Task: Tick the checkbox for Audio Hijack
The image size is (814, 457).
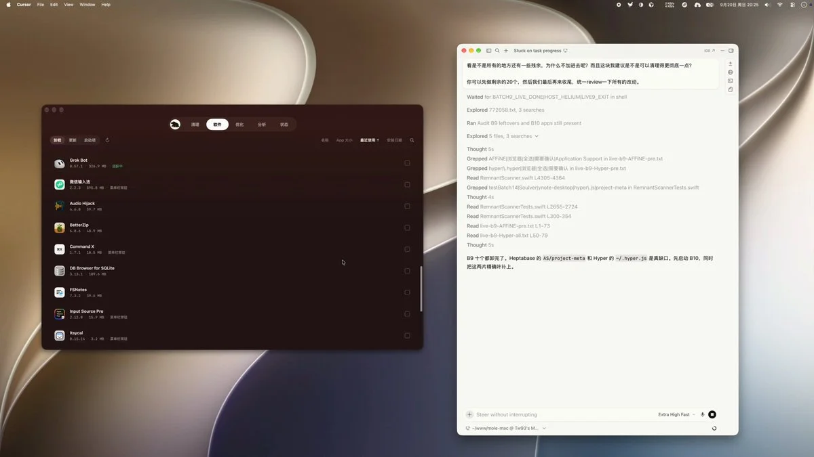Action: [407, 206]
